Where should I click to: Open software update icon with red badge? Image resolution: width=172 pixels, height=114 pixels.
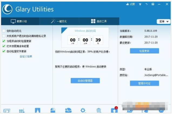pyautogui.click(x=114, y=110)
